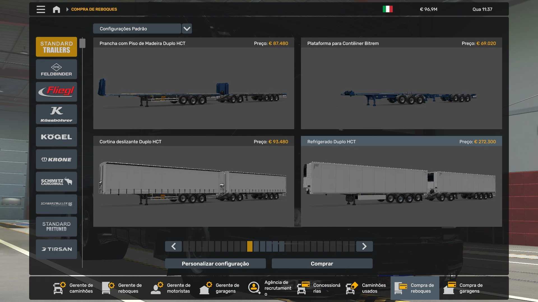Open Caminhões usados tab

[x=366, y=288]
